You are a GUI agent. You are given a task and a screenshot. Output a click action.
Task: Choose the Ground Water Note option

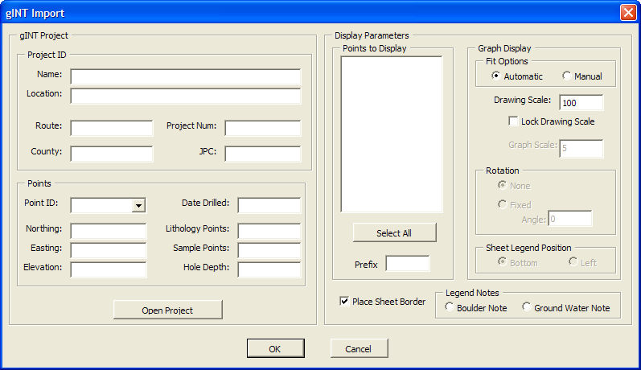point(527,307)
